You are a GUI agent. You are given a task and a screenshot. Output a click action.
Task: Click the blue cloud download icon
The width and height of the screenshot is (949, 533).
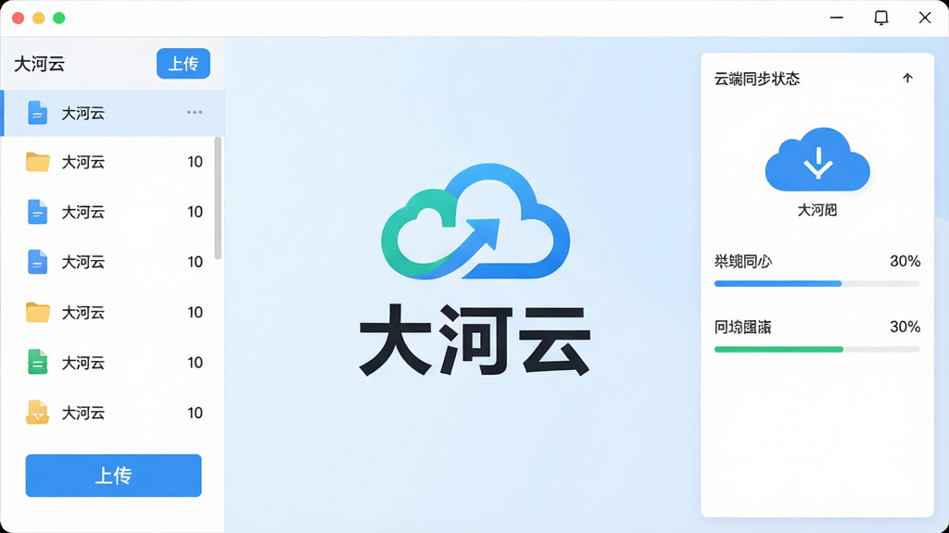click(x=817, y=159)
